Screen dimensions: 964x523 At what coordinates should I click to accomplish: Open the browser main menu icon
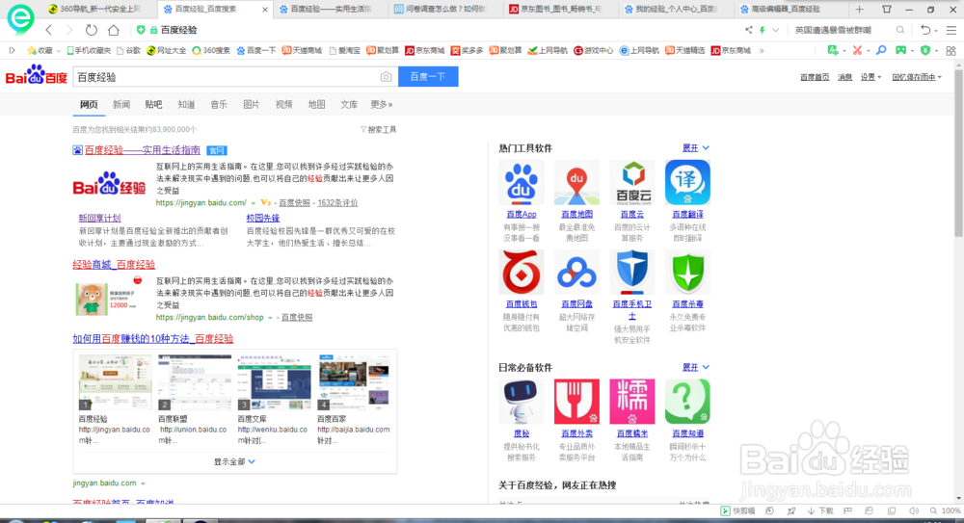pyautogui.click(x=951, y=30)
